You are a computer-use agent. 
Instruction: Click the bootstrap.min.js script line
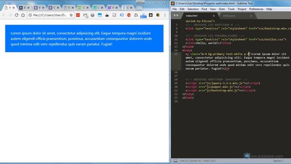pos(220,91)
